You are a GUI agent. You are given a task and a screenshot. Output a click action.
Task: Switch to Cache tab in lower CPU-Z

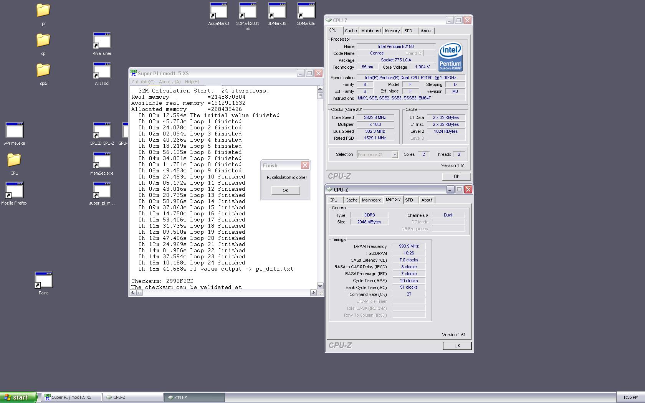tap(351, 200)
